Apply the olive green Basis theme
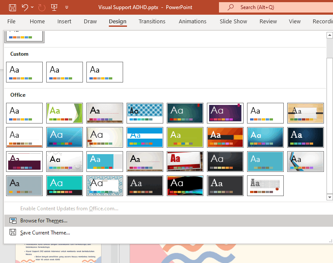The width and height of the screenshot is (333, 263). tap(185, 137)
